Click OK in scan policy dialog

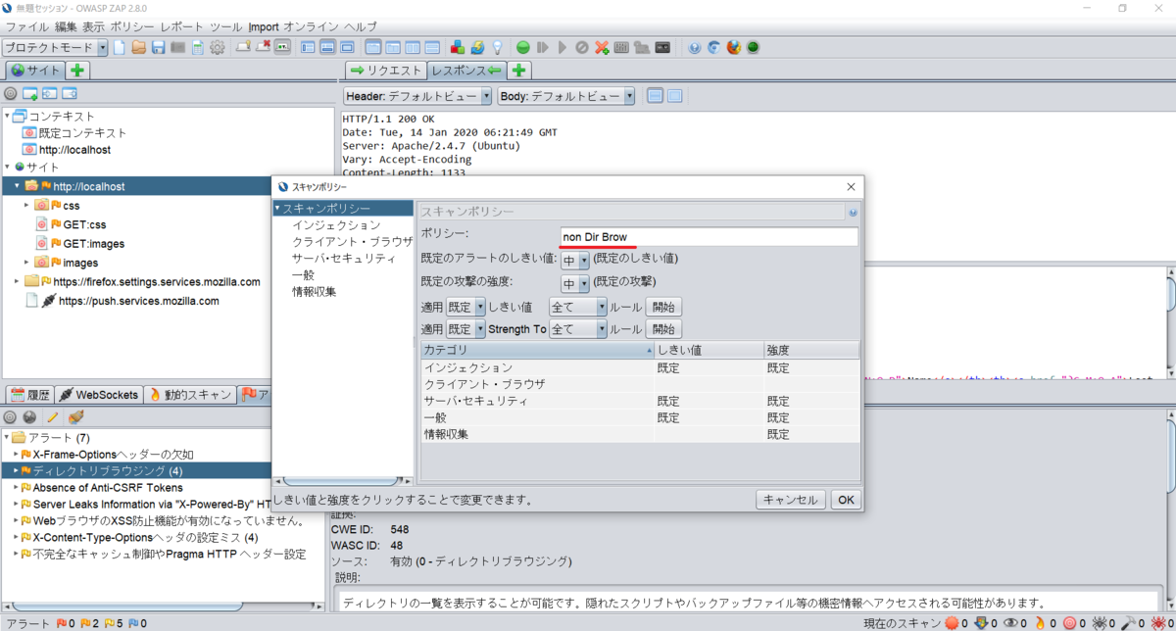click(846, 500)
